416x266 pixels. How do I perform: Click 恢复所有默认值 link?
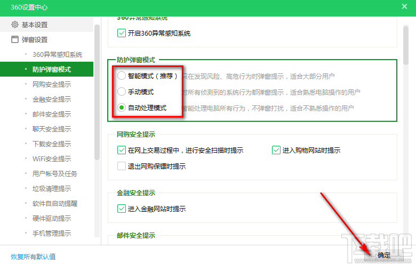(33, 256)
